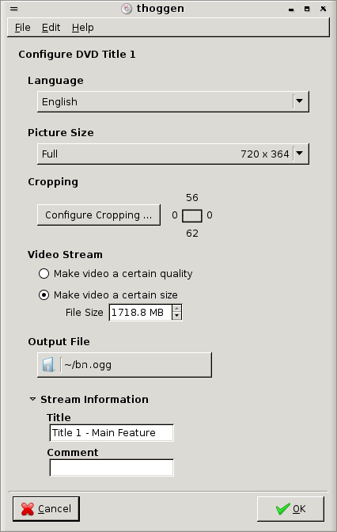
Task: Open the Picture Size dropdown arrow
Action: click(299, 154)
